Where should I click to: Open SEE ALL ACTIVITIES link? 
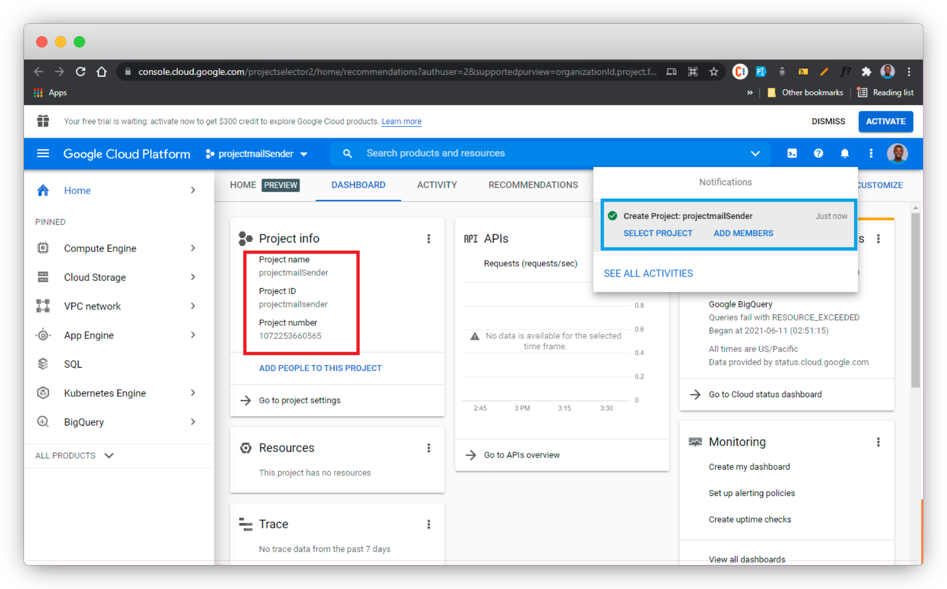tap(648, 274)
